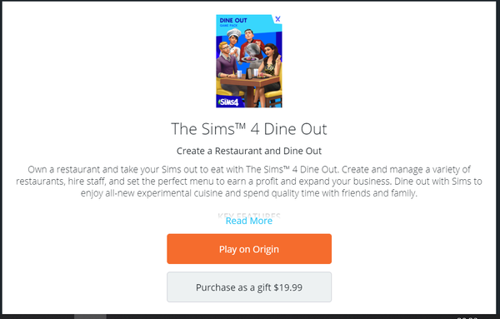
Task: Select the Create a Restaurant subtitle text
Action: 249,151
